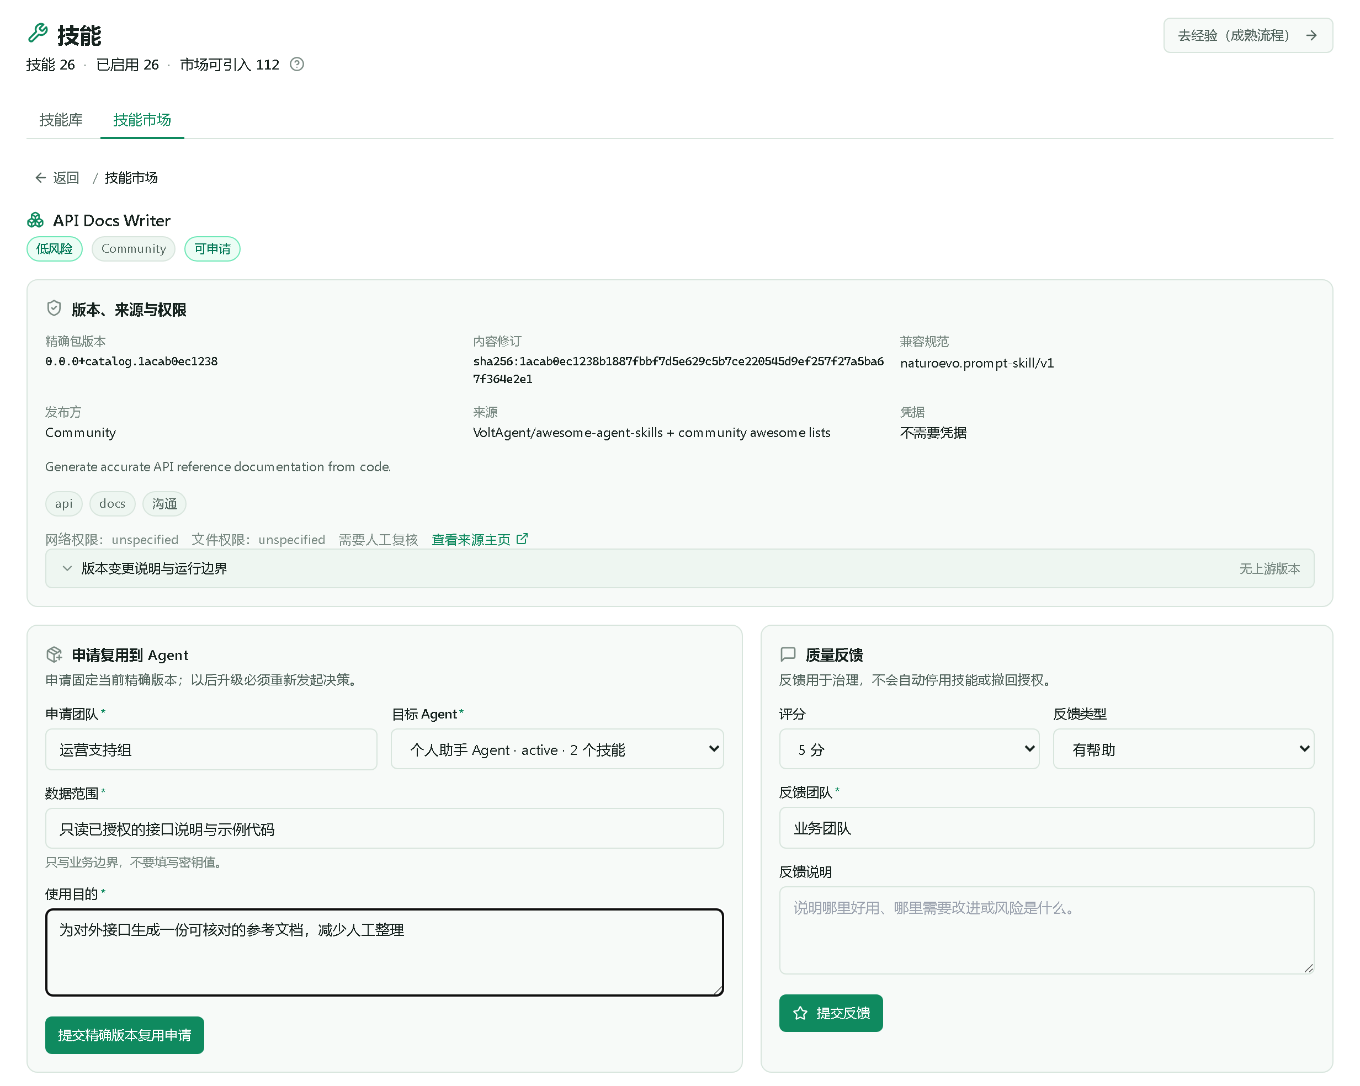Screen dimensions: 1360x1086
Task: Click the package icon by 申请复用到 Agent
Action: click(54, 654)
